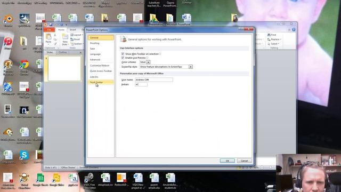Viewport: 341px width, 192px height.
Task: Open Advanced category in options list
Action: point(101,59)
